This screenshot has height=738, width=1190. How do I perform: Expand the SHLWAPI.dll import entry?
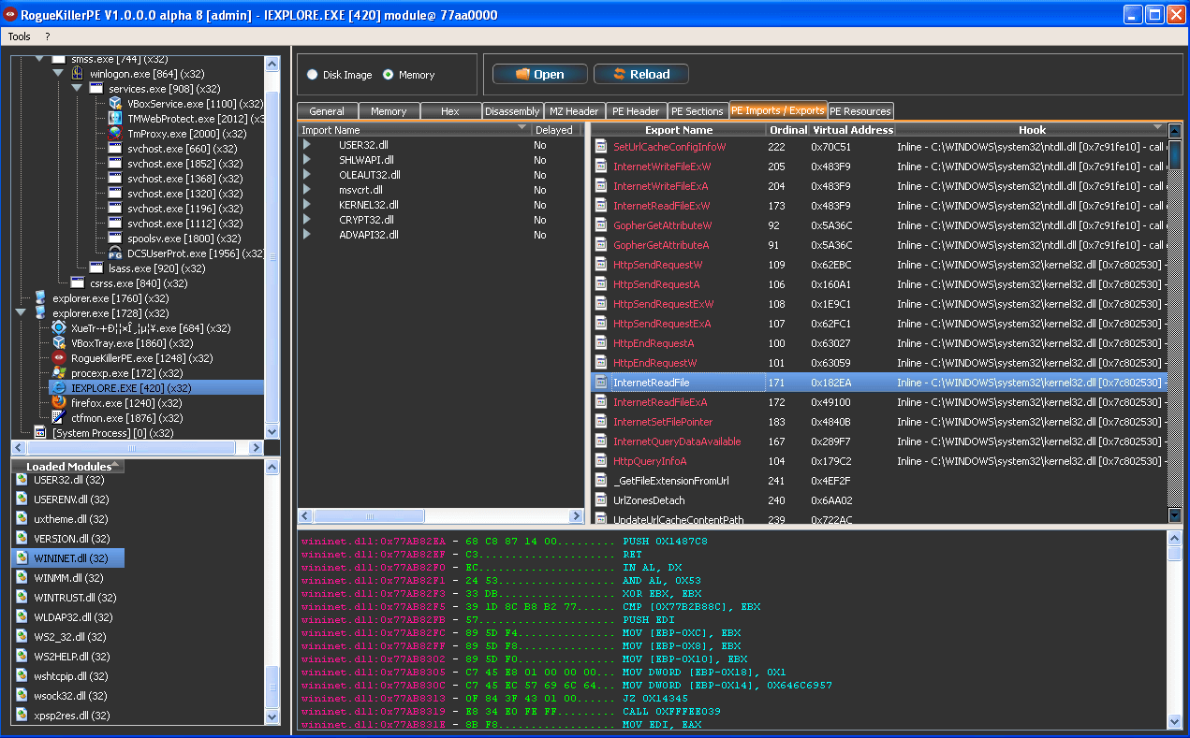[307, 160]
